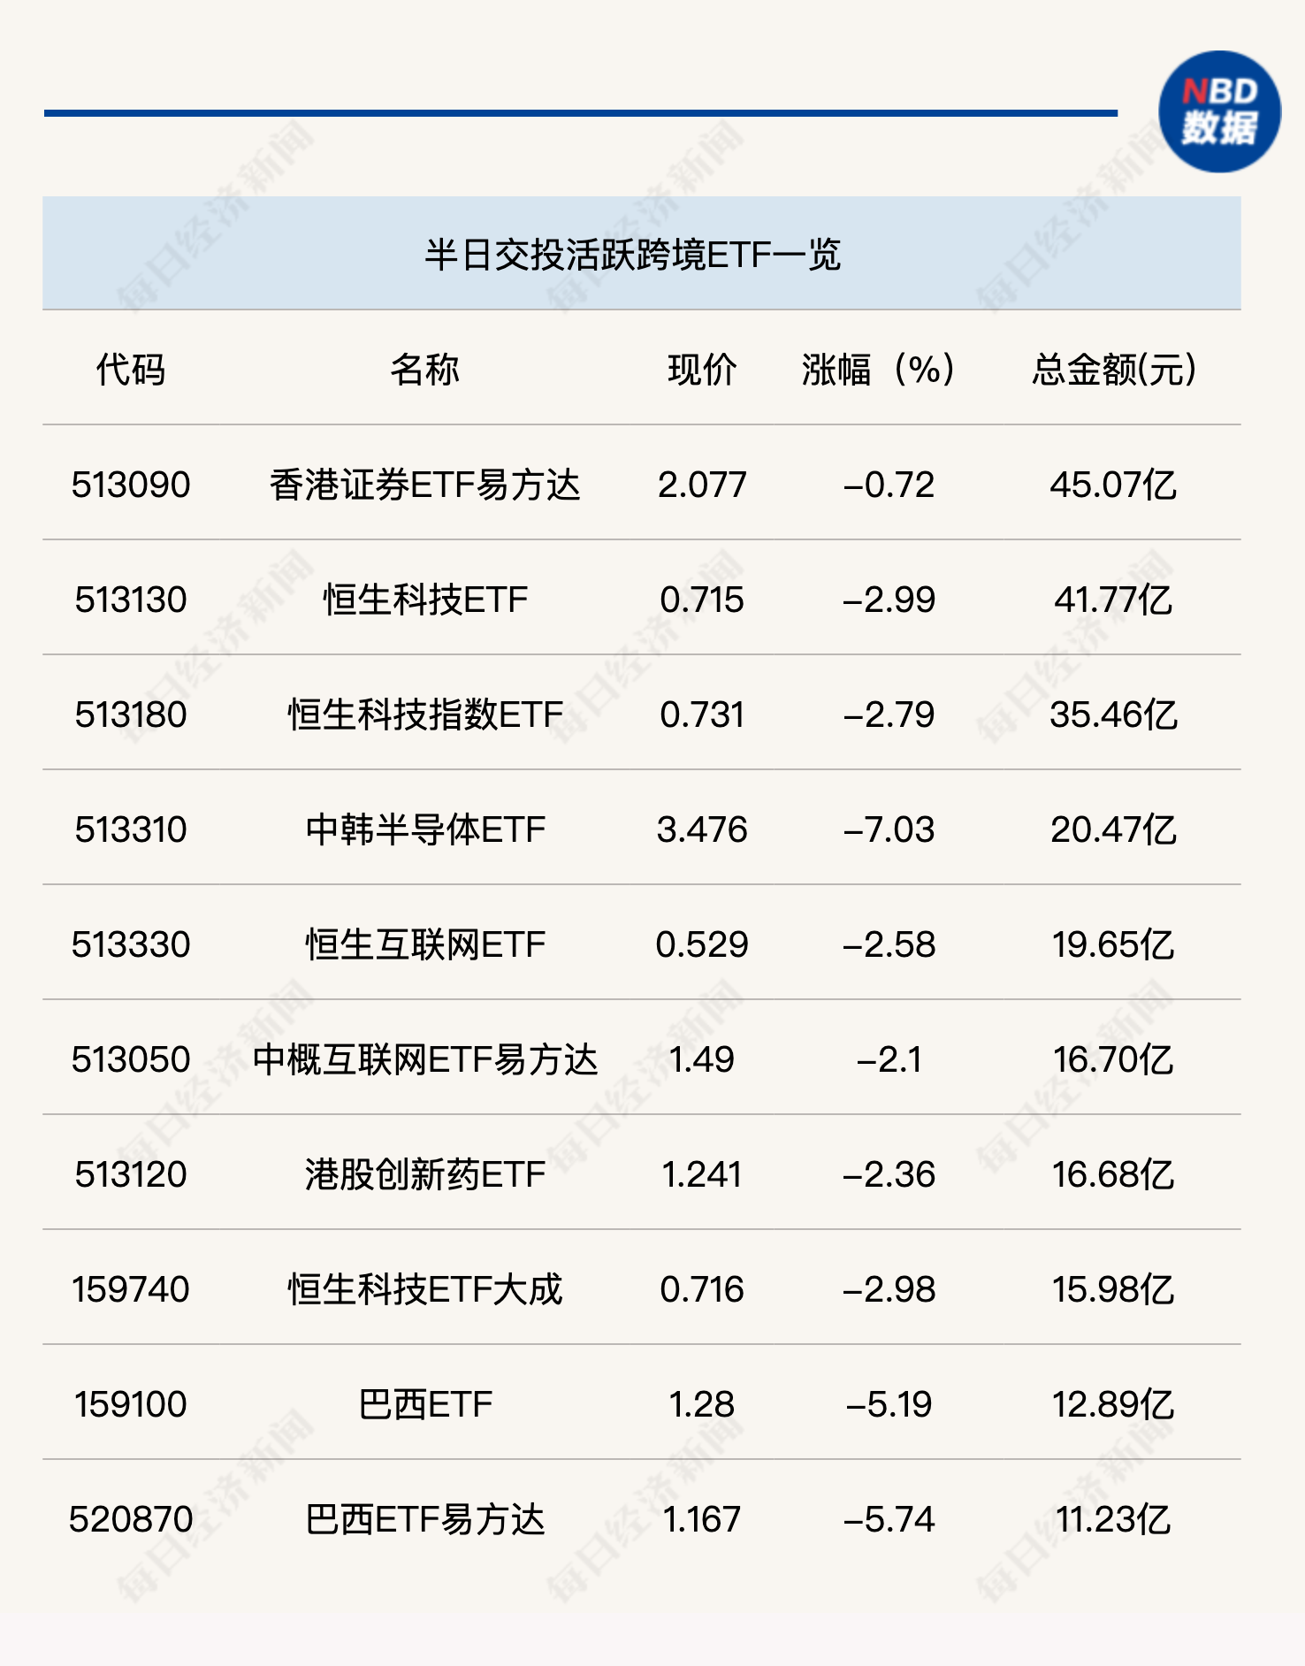This screenshot has height=1666, width=1305.
Task: Click the 12.89亿 total amount cell
Action: click(x=1113, y=1404)
